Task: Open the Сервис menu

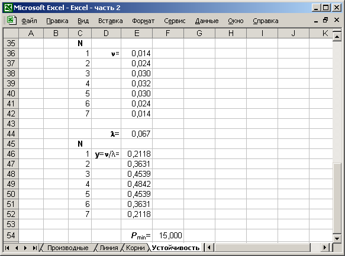Action: click(175, 21)
